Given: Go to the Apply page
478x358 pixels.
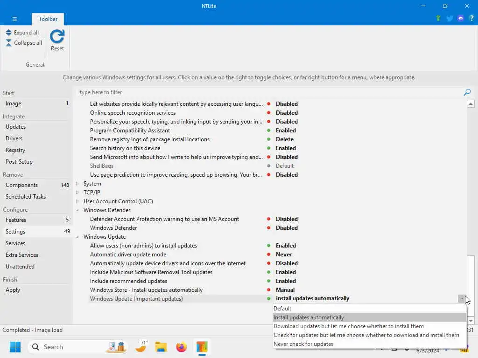Looking at the screenshot, I should click(13, 290).
